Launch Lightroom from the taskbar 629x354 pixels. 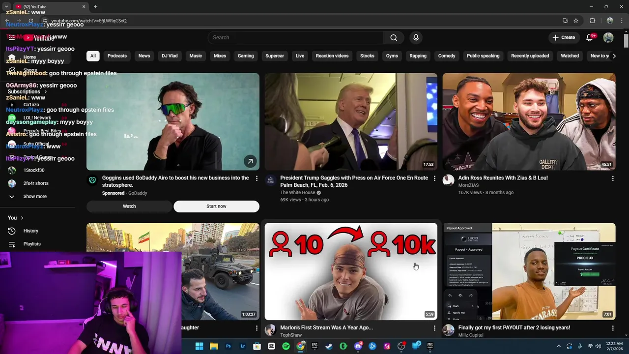[243, 346]
